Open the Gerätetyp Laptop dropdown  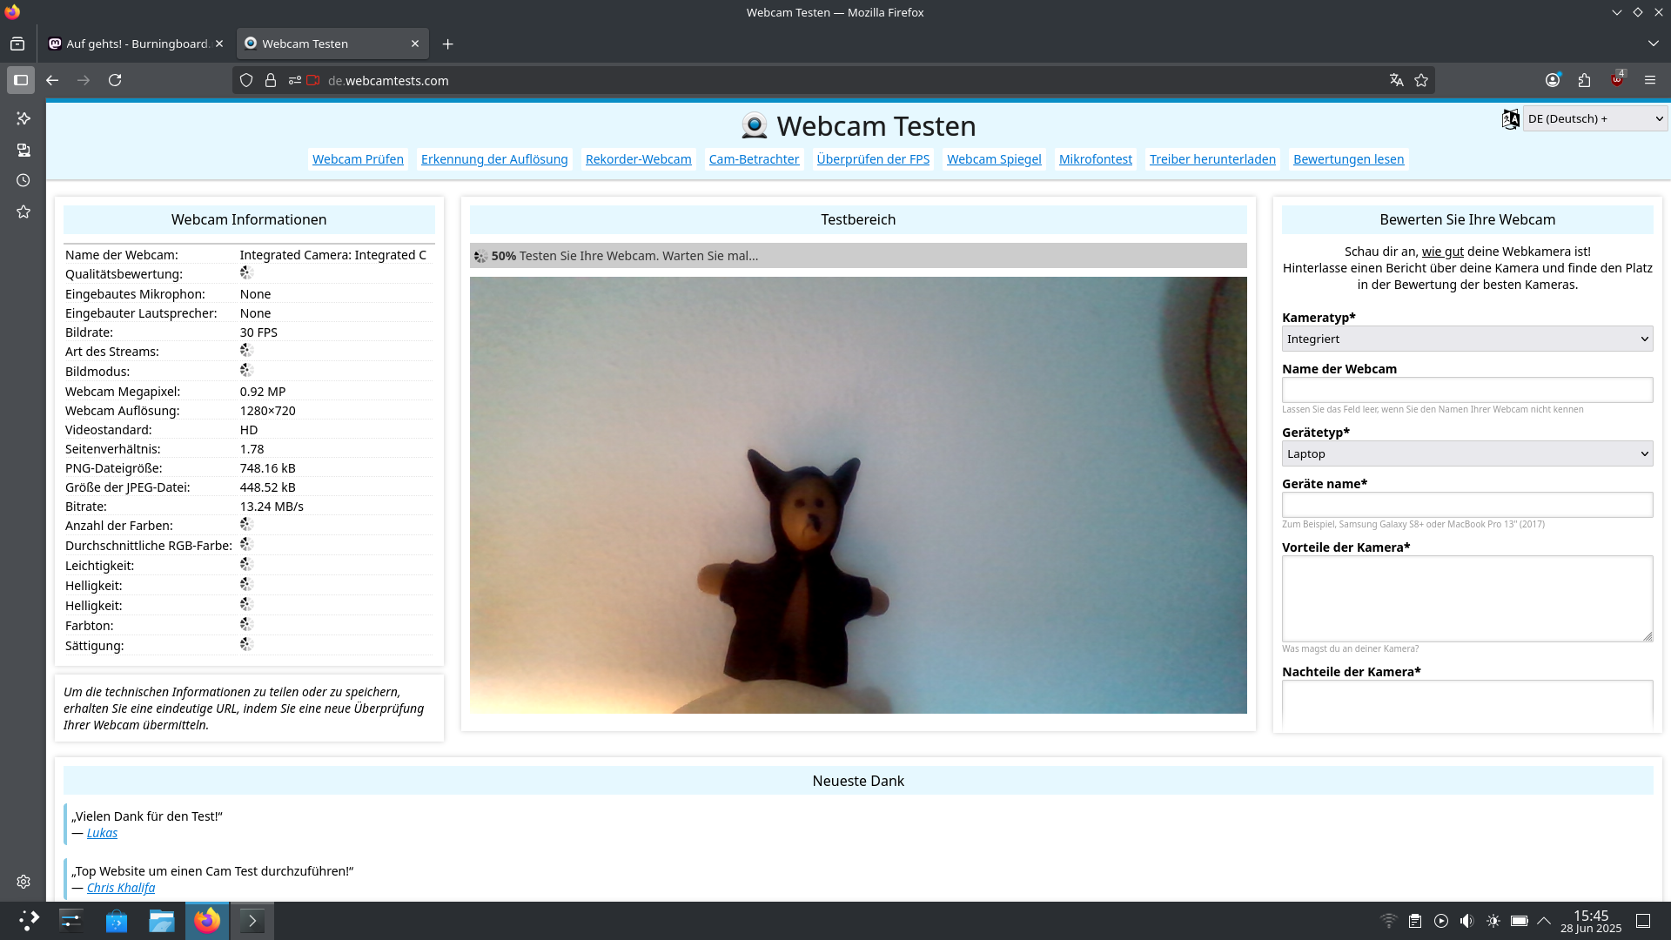pos(1466,453)
